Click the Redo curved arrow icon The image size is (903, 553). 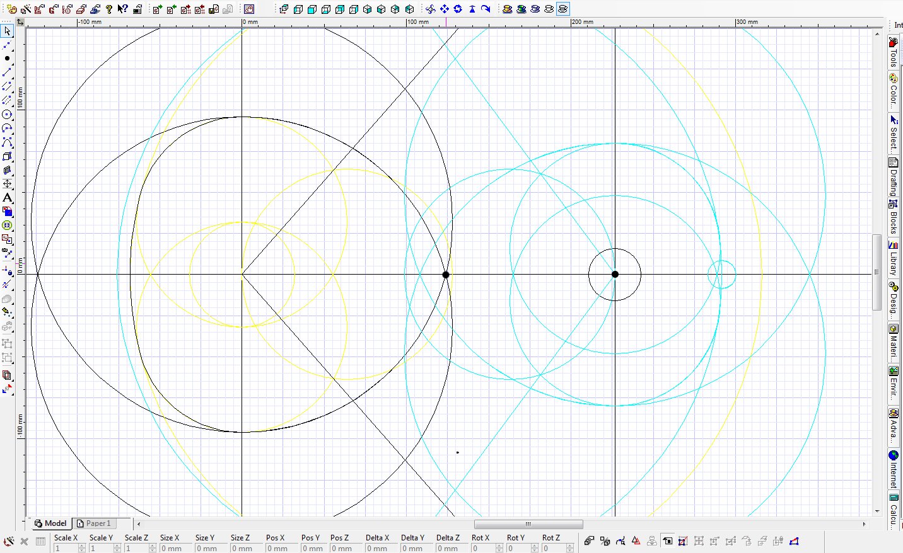pos(486,9)
